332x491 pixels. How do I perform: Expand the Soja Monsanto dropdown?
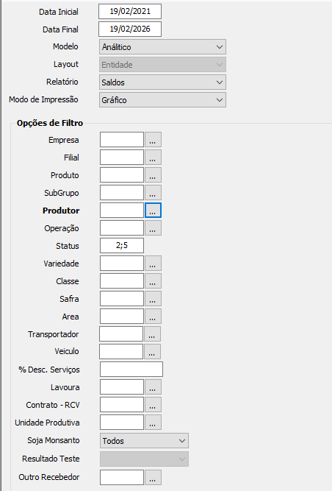(x=144, y=441)
